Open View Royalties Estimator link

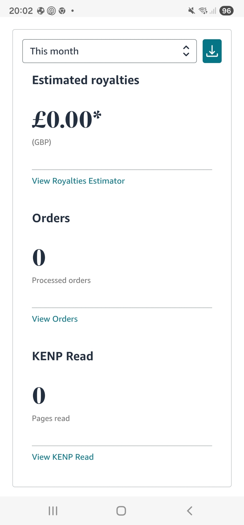click(x=78, y=181)
